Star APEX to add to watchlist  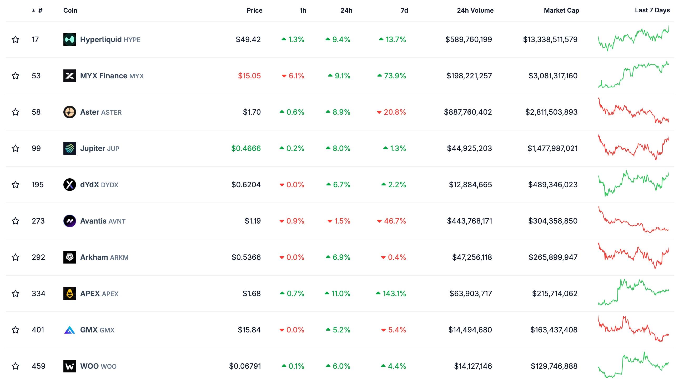pyautogui.click(x=16, y=293)
